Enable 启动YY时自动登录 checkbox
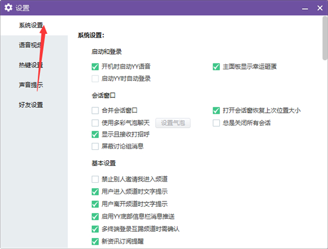The width and height of the screenshot is (328, 249). 96,79
